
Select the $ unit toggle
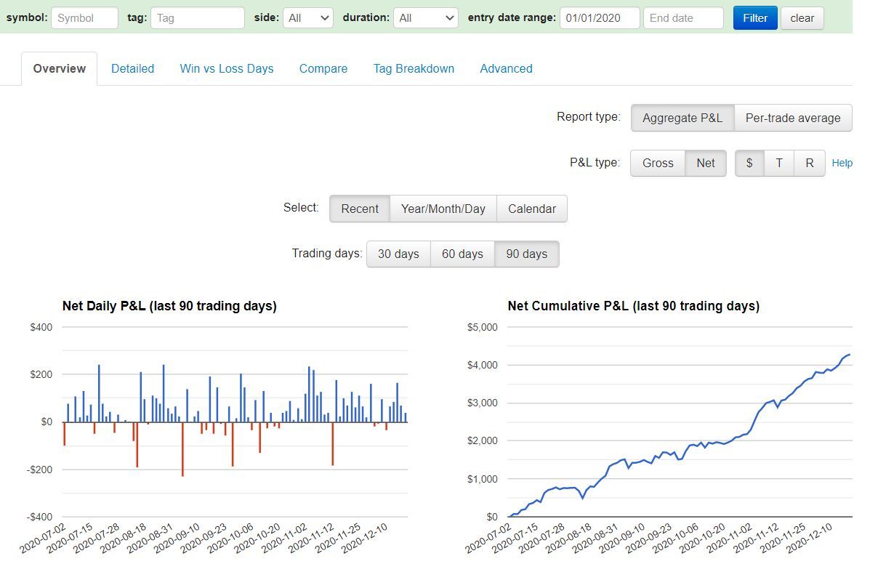click(749, 163)
